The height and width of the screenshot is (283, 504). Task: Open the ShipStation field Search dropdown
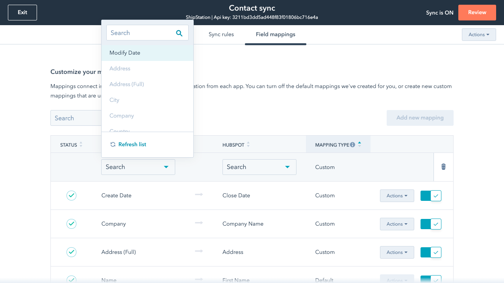pyautogui.click(x=138, y=167)
